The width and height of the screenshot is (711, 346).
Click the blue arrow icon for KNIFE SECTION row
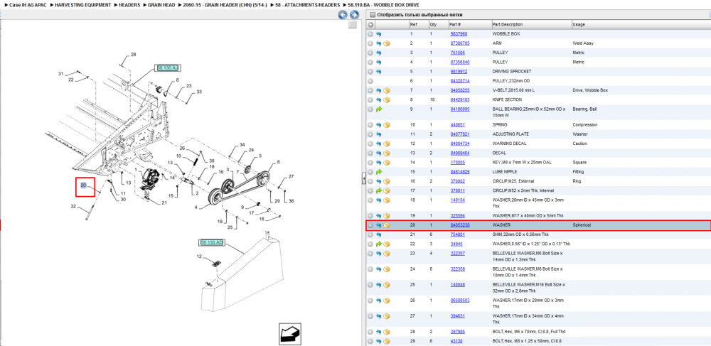[x=379, y=99]
